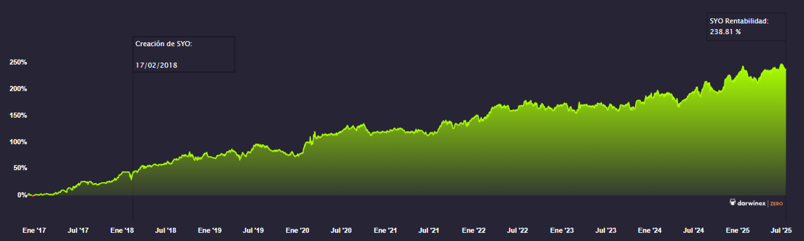This screenshot has height=241, width=804.
Task: Click the "Ene '18" x-axis label
Action: pyautogui.click(x=122, y=230)
